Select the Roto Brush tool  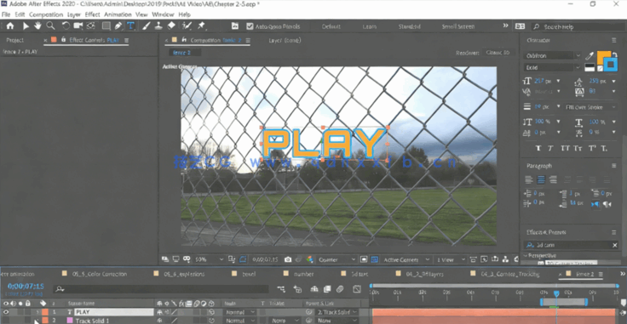[187, 26]
